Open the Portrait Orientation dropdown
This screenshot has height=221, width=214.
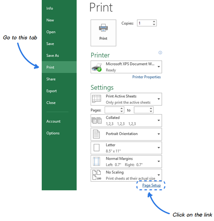(x=158, y=134)
